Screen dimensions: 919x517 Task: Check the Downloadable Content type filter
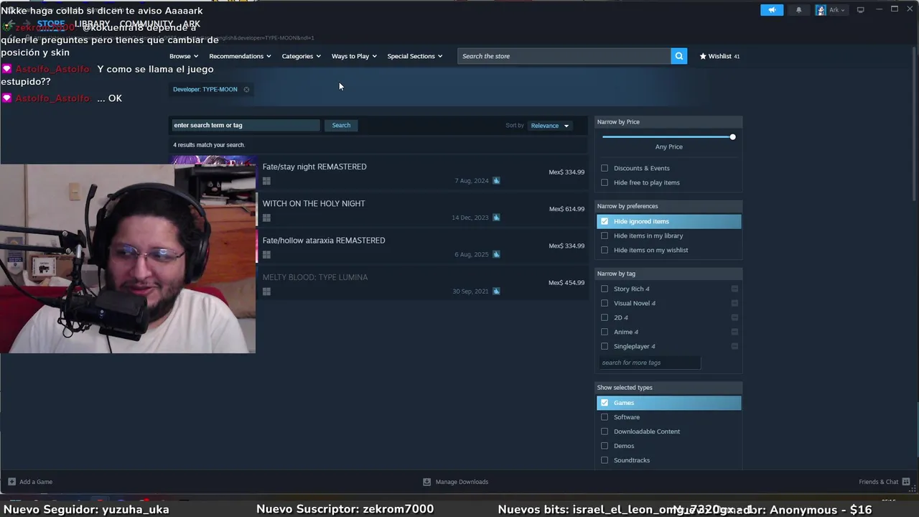(x=605, y=432)
